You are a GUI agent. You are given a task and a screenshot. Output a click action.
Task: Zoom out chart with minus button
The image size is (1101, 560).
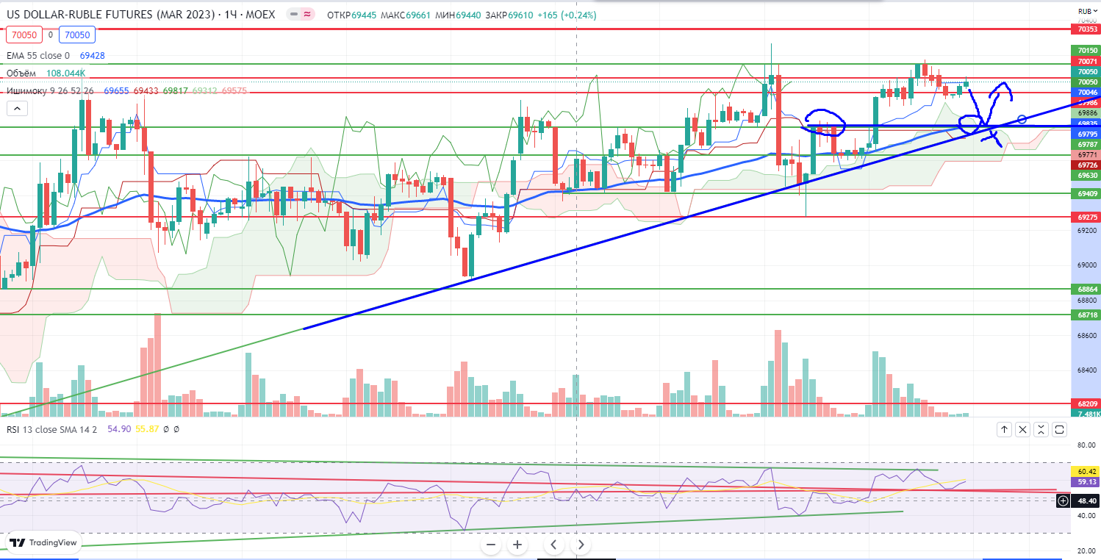pyautogui.click(x=492, y=545)
